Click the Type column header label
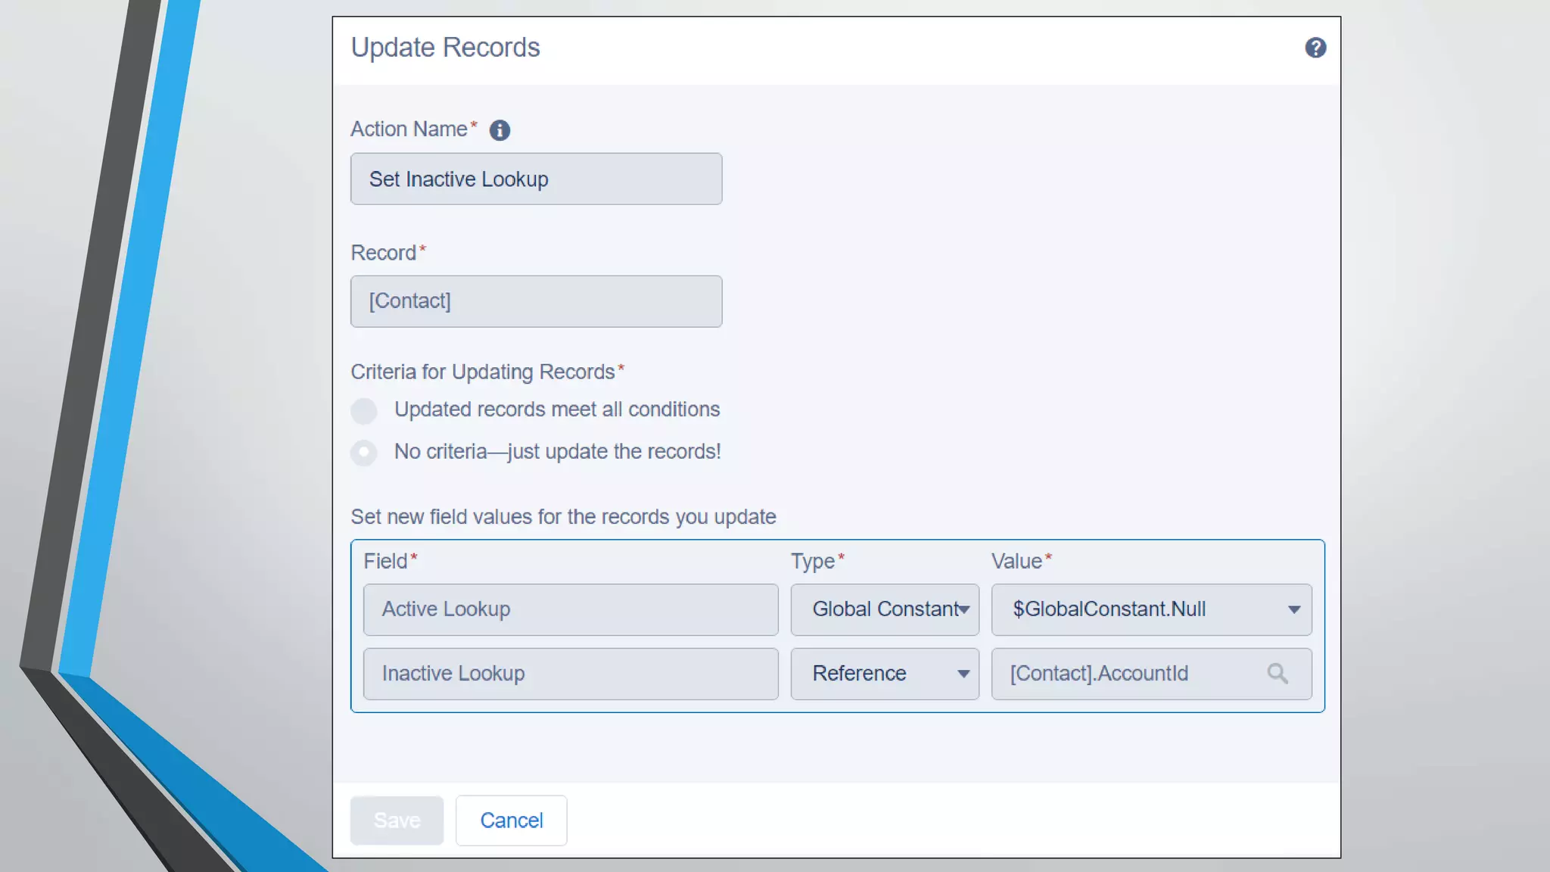Viewport: 1550px width, 872px height. (812, 562)
